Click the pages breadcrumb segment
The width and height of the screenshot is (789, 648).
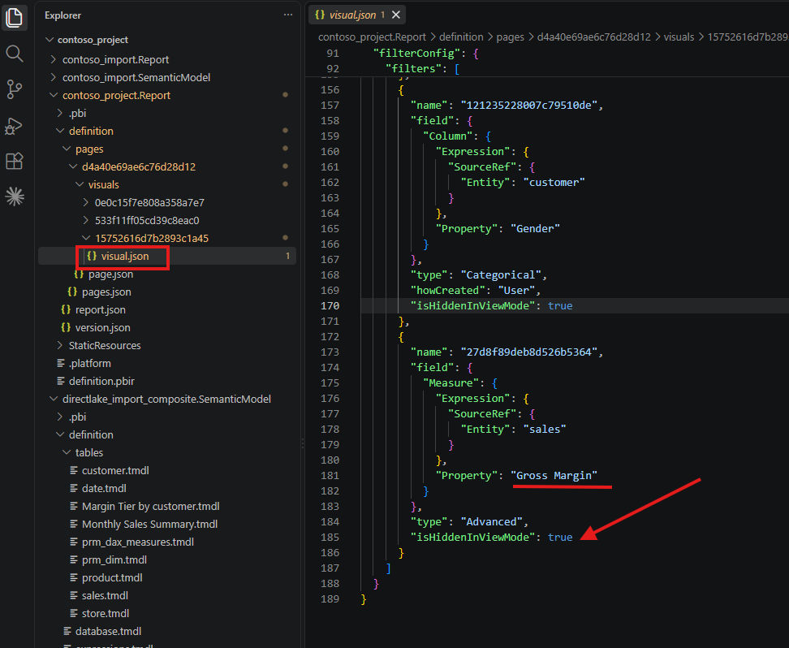[510, 37]
